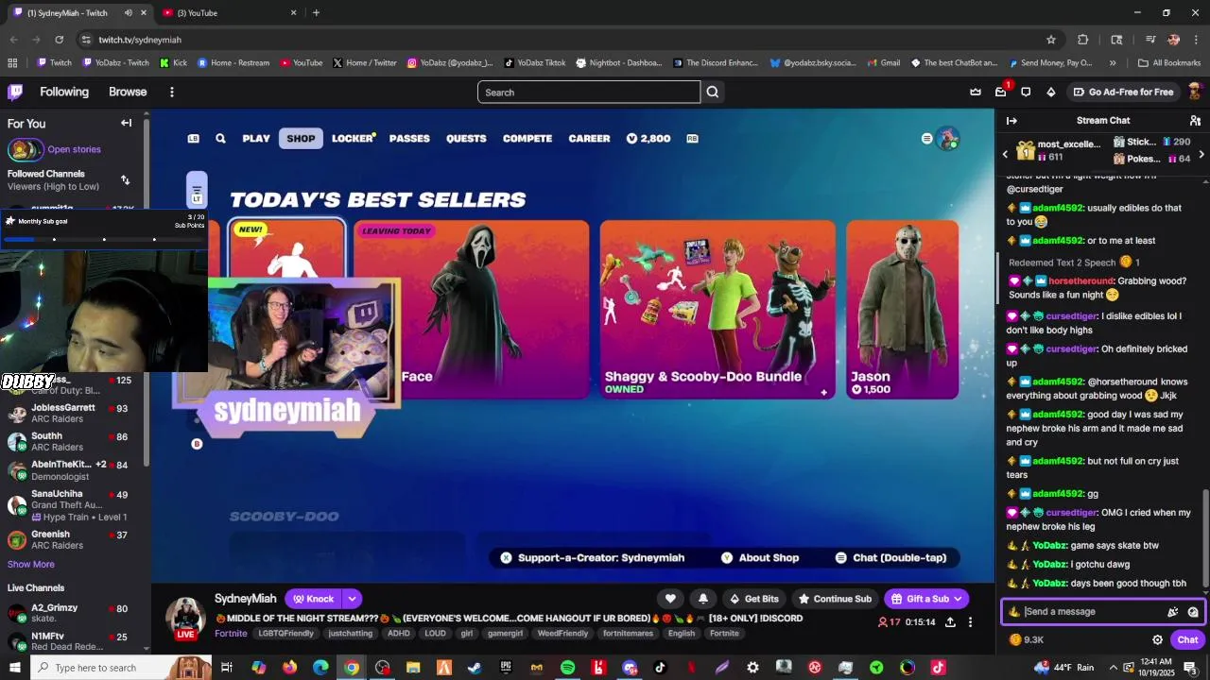
Task: Click the share stream icon
Action: [950, 622]
